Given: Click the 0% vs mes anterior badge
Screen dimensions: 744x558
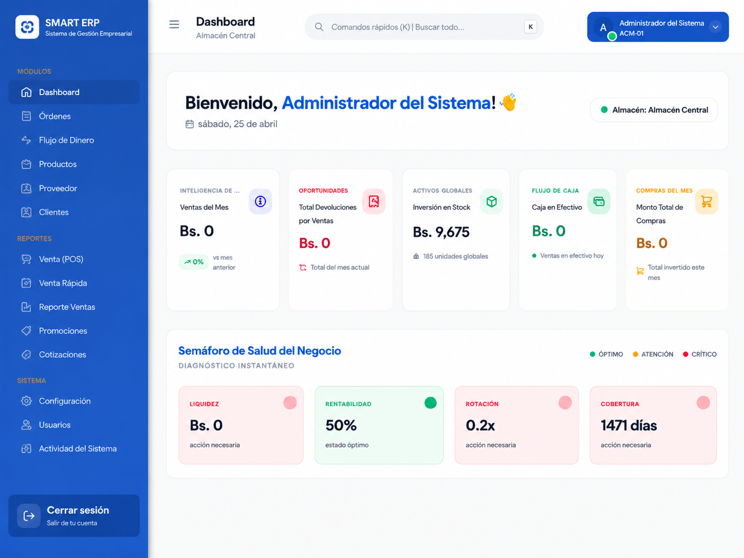Looking at the screenshot, I should (194, 262).
